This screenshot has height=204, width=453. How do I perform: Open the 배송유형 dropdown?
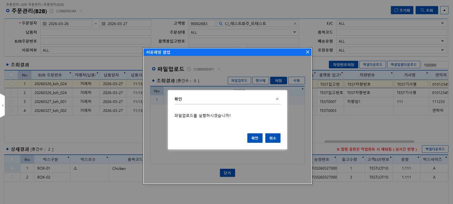pos(392,41)
